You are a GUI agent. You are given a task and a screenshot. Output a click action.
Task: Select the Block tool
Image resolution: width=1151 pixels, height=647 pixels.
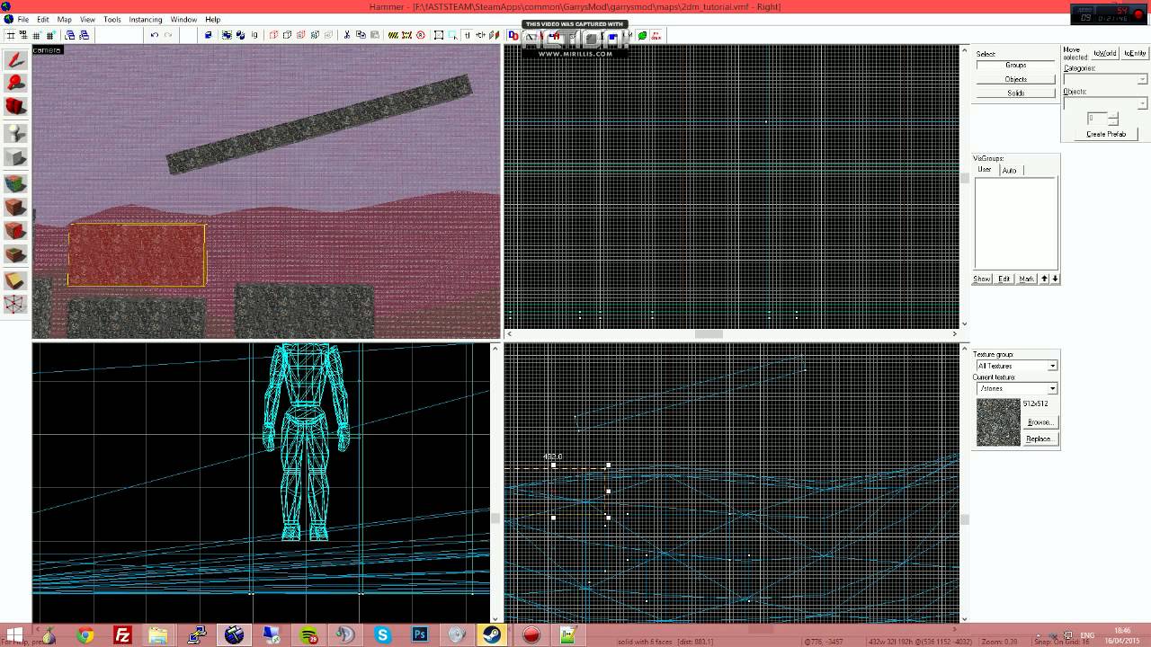click(x=15, y=157)
